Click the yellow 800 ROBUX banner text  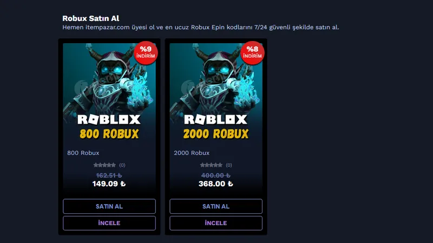tap(109, 133)
